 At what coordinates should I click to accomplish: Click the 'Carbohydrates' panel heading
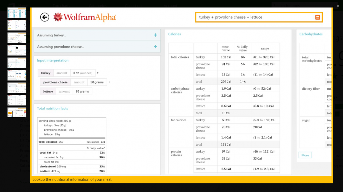click(311, 34)
